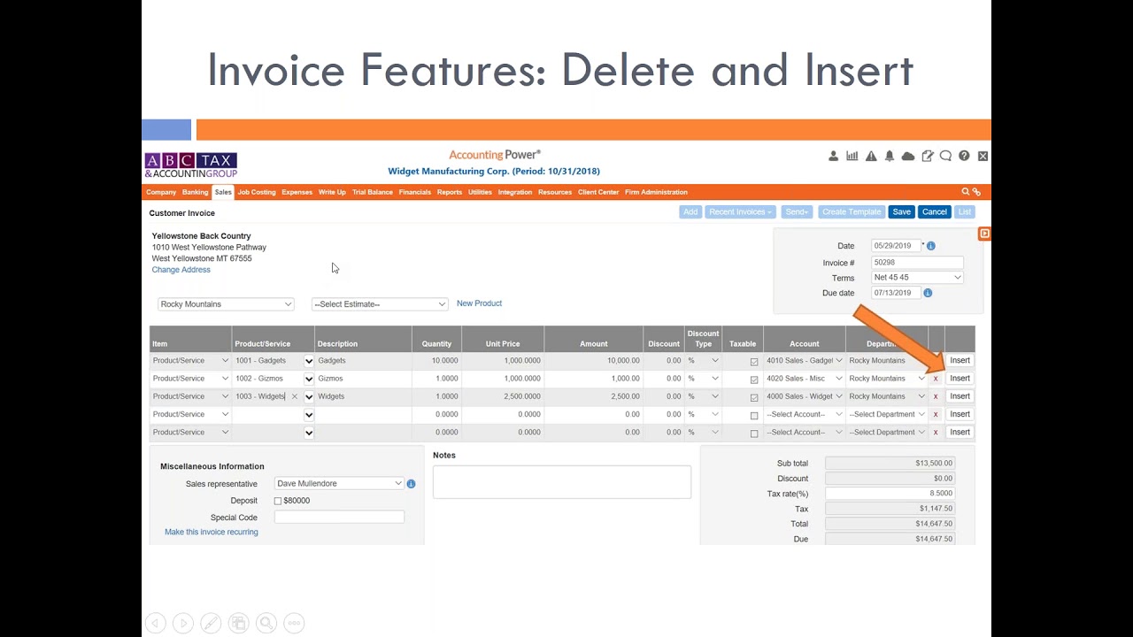Click the header X close icon
This screenshot has height=637, width=1133.
coord(983,156)
